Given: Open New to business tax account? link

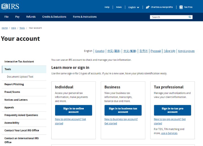Looking at the screenshot, I should tap(121, 121).
